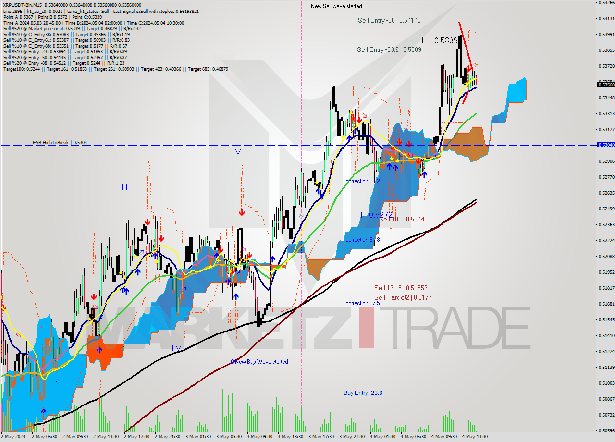This screenshot has width=615, height=442.
Task: Click the '4 May 01:30' time label
Action: (383, 437)
